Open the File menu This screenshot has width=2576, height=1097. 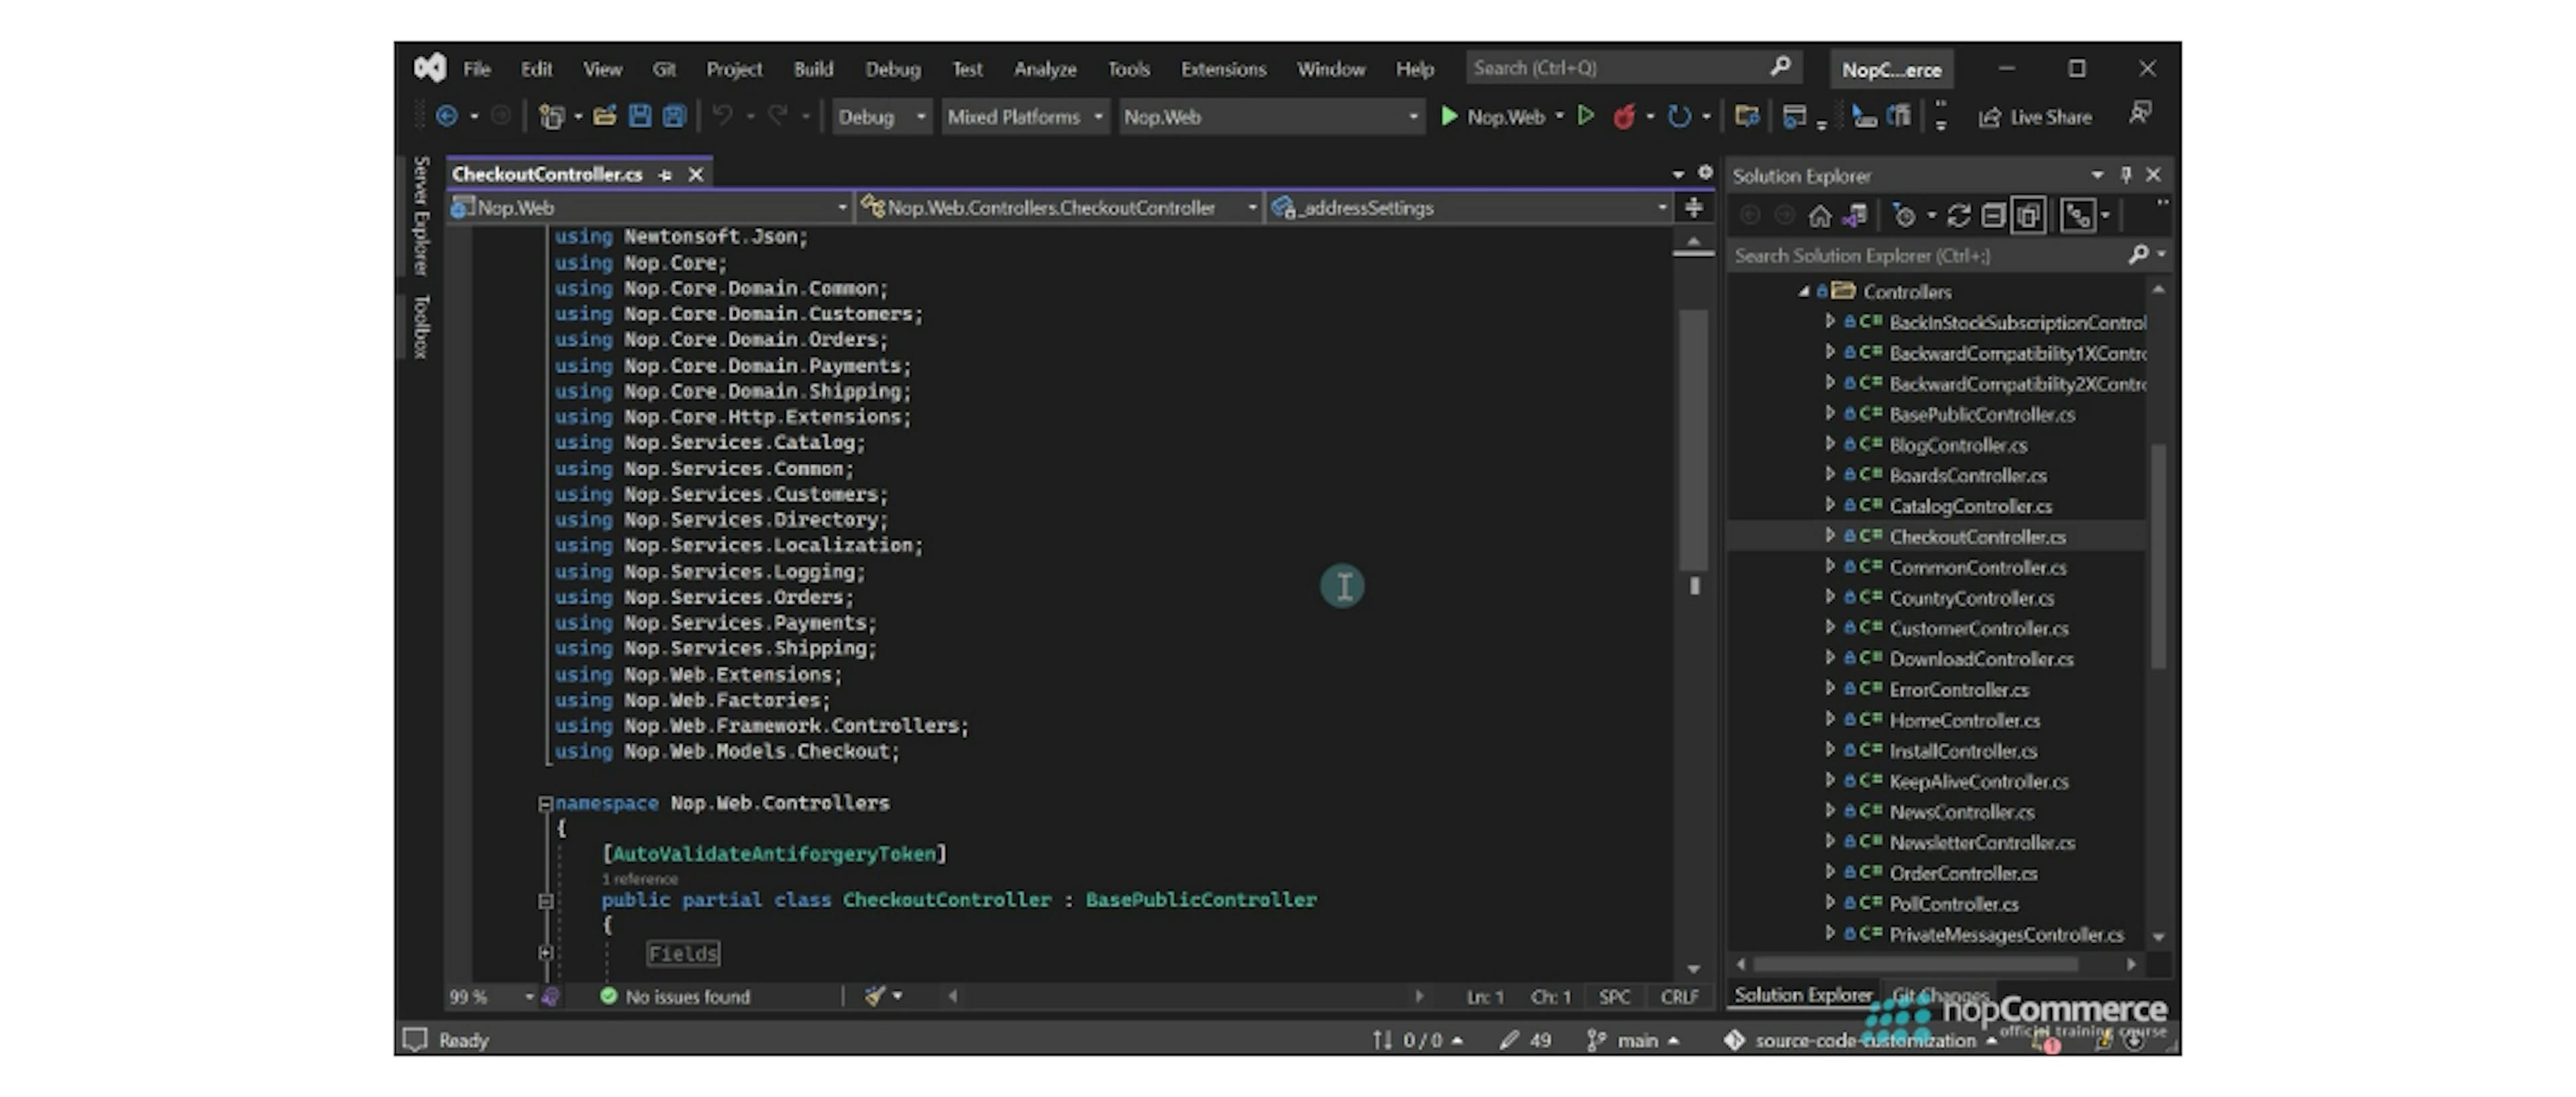tap(476, 69)
